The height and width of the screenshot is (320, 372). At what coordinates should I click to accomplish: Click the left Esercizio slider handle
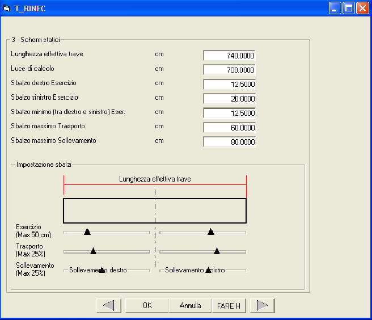[87, 231]
